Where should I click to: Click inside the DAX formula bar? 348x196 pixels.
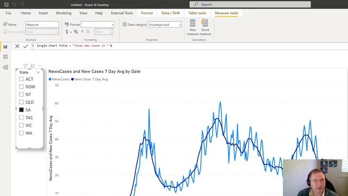[190, 46]
